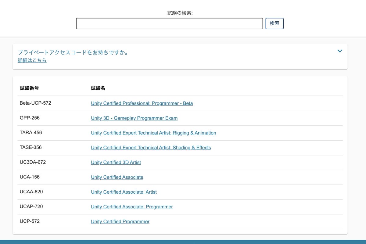Viewport: 366px width, 244px height.
Task: Click the exam search input field
Action: [169, 23]
